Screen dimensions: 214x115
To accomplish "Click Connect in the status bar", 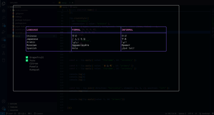I will point(38,114).
